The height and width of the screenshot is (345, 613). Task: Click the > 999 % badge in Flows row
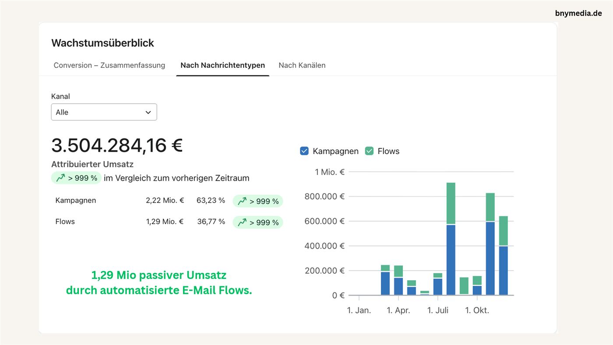[x=258, y=222]
